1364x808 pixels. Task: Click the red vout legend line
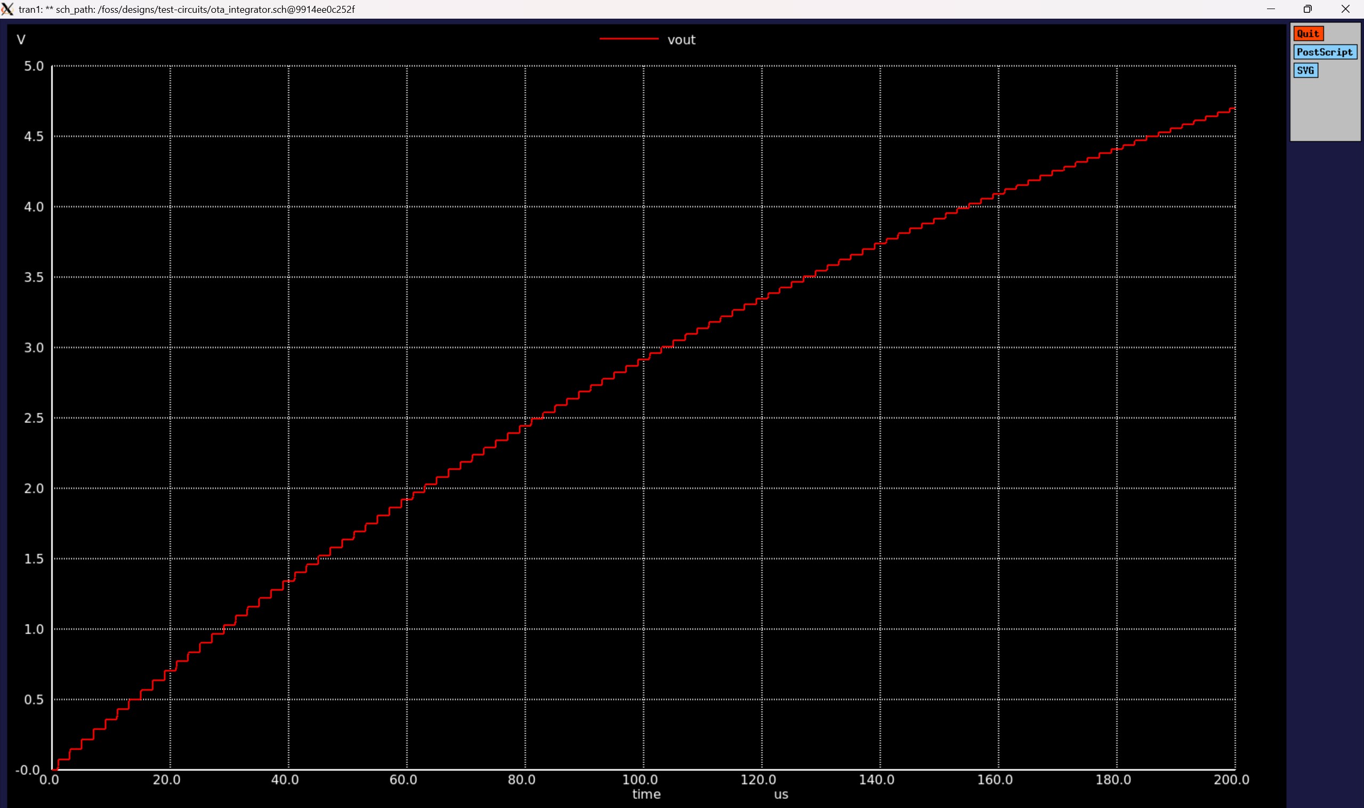point(628,39)
